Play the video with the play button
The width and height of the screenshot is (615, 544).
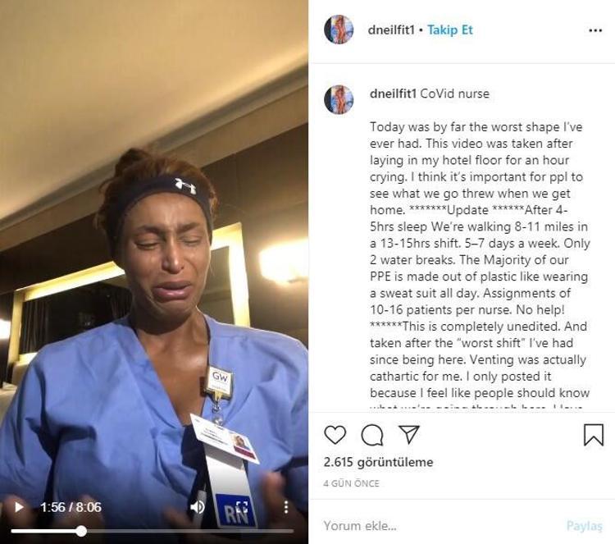point(18,507)
